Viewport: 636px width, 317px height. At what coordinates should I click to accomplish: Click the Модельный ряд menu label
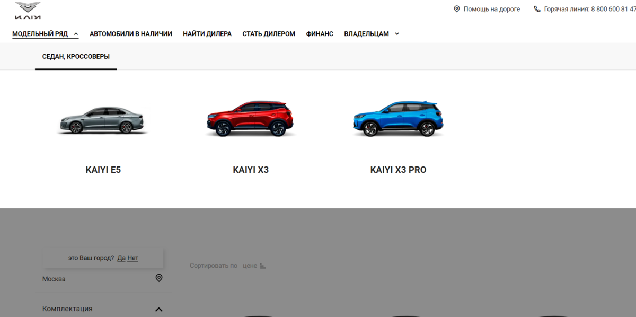coord(40,34)
